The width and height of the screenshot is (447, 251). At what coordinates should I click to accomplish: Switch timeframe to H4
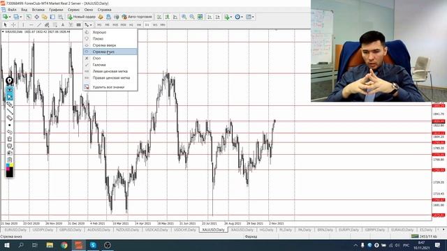pos(139,25)
